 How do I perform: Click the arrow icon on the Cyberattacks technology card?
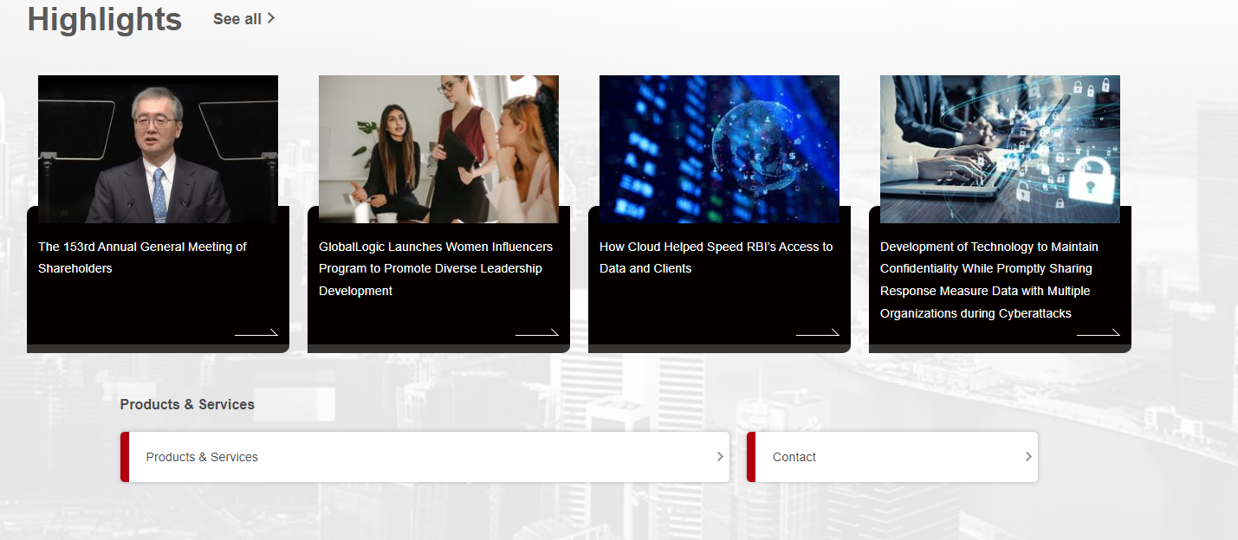(x=1099, y=332)
